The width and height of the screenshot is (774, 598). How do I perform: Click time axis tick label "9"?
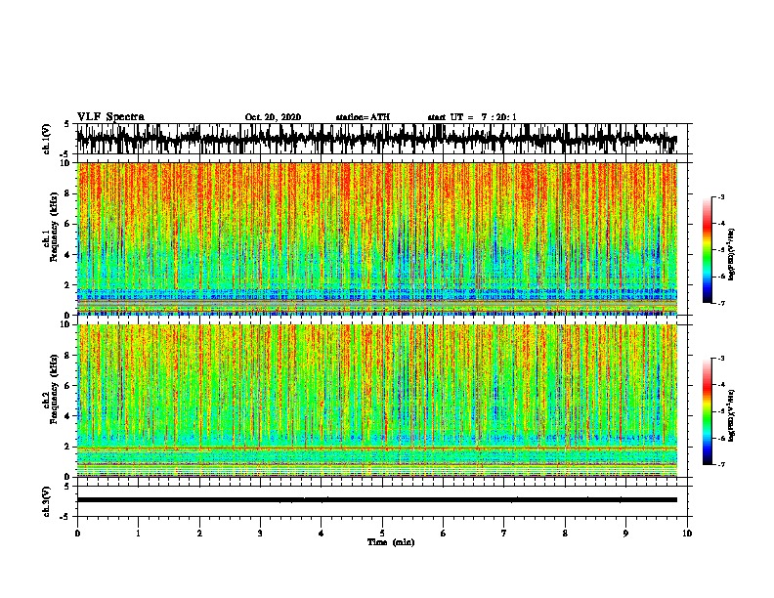point(625,534)
